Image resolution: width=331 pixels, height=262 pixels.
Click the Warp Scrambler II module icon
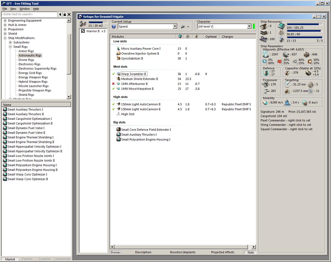pyautogui.click(x=119, y=74)
